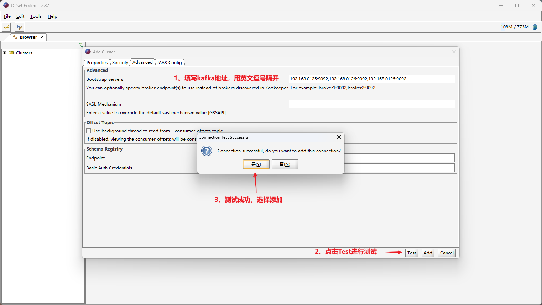Minimize the Offset Explorer window
This screenshot has height=305, width=542.
(x=501, y=5)
